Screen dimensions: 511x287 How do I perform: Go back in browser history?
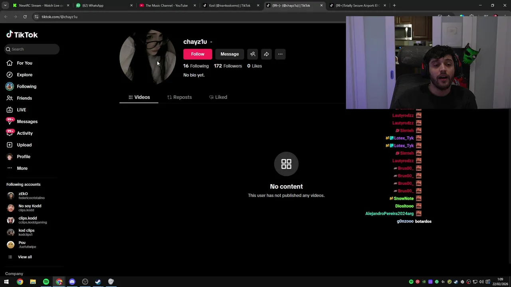[6, 17]
